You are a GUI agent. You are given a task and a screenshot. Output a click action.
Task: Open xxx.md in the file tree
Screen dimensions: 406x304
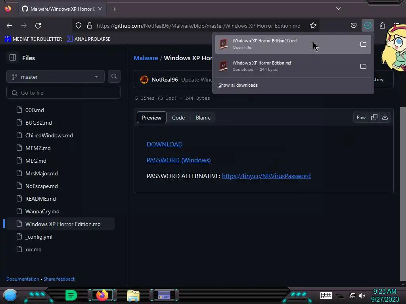(x=33, y=249)
